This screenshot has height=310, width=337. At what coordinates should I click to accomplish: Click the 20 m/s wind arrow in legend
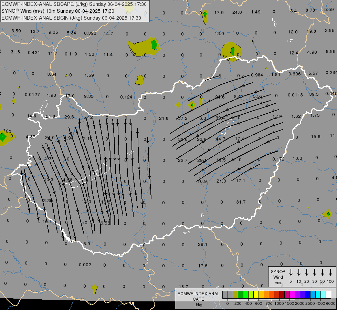(x=307, y=272)
